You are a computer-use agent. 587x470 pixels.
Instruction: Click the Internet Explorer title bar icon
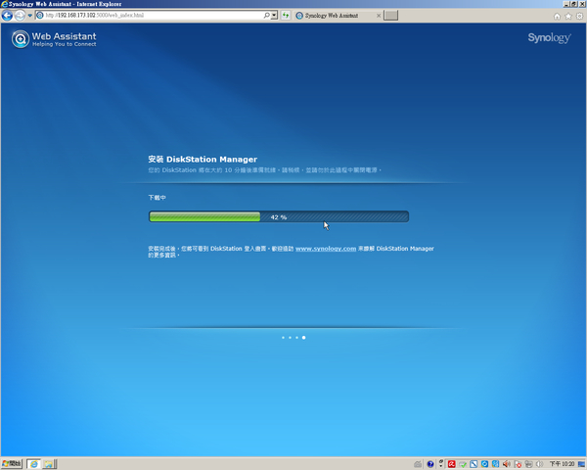point(4,4)
